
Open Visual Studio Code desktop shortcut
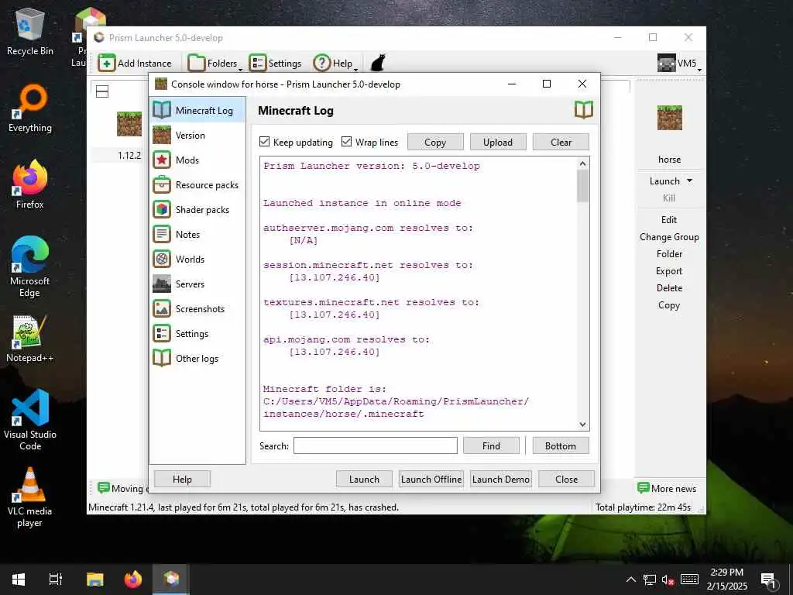(30, 420)
